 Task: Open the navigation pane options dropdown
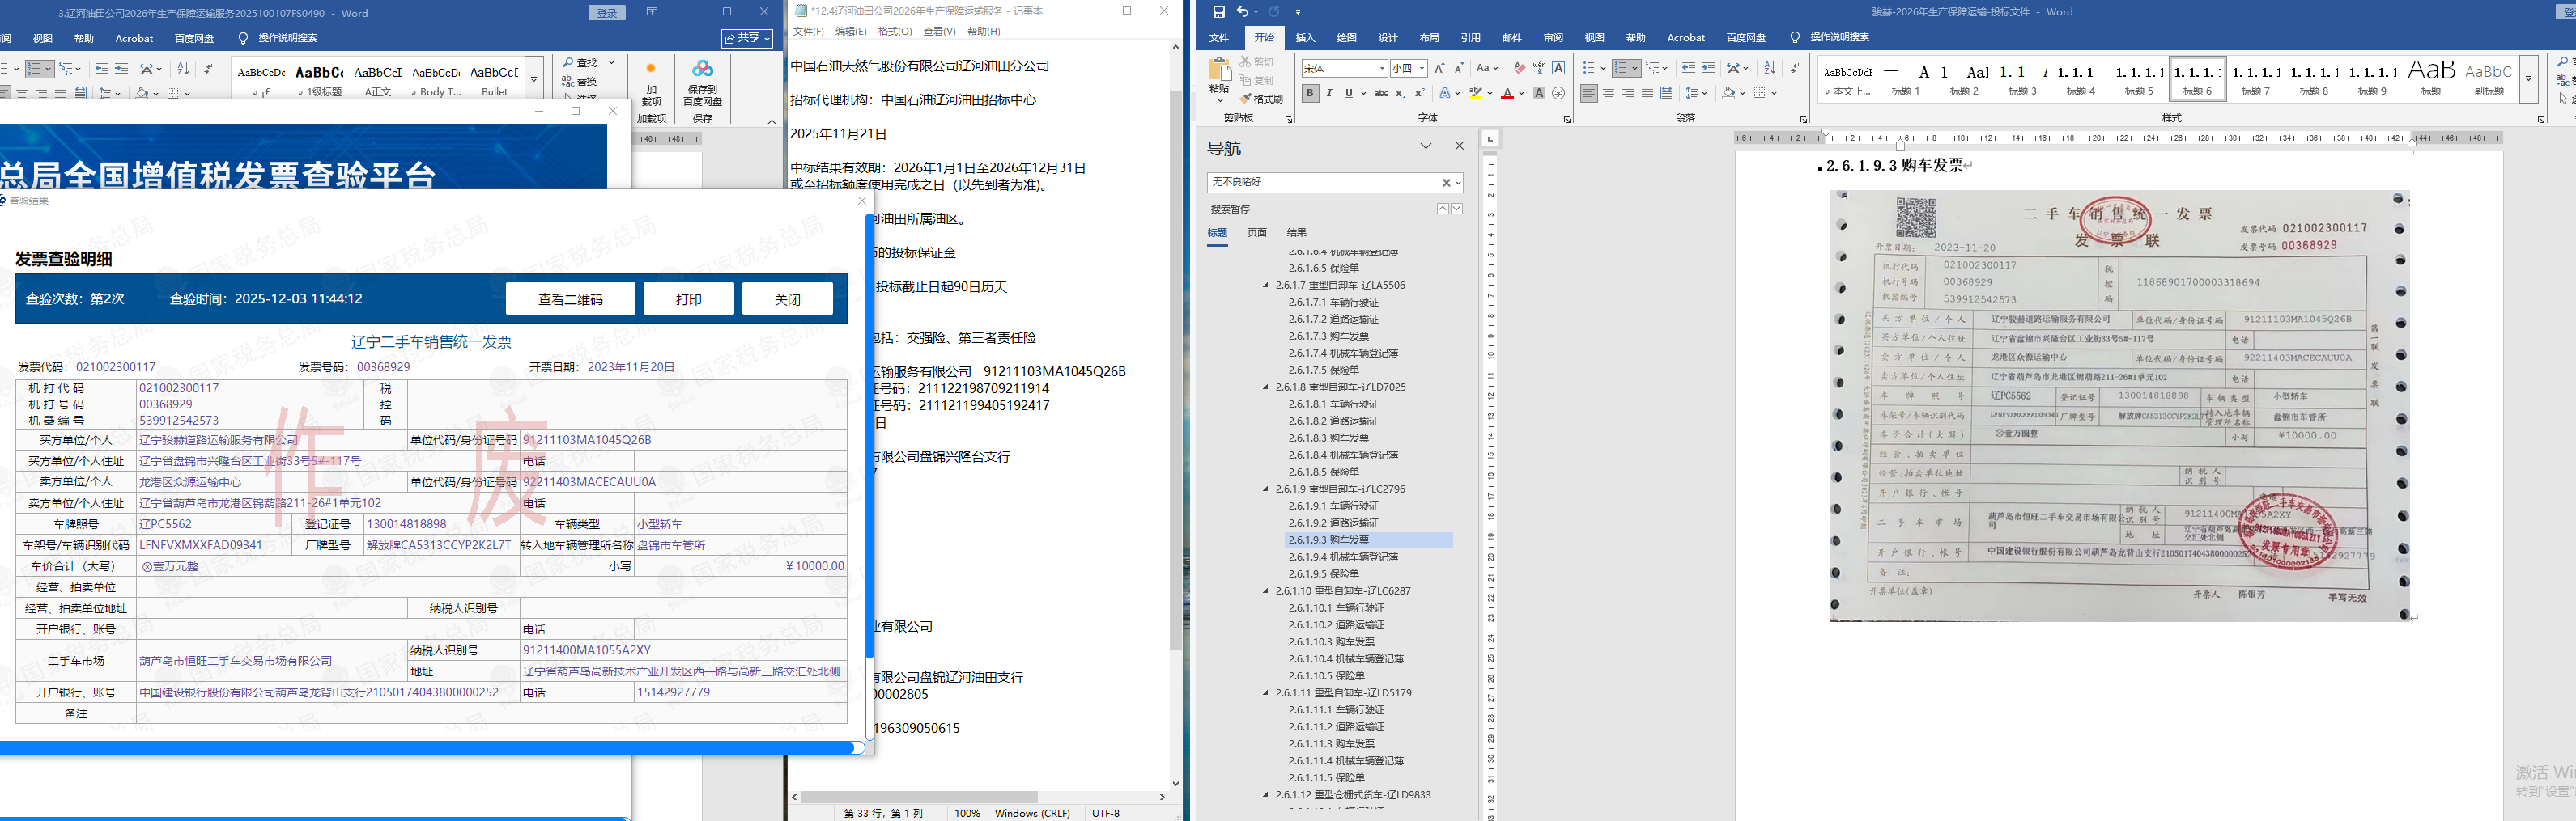point(1426,146)
